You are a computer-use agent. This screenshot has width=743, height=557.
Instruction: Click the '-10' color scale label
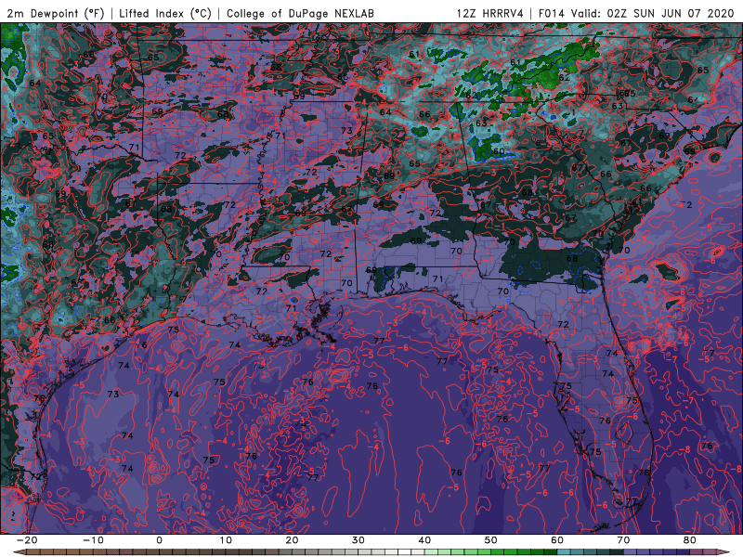click(93, 540)
